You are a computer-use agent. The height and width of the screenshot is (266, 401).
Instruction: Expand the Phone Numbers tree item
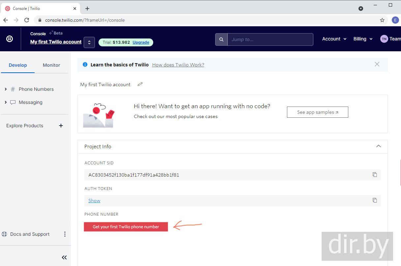tap(6, 89)
